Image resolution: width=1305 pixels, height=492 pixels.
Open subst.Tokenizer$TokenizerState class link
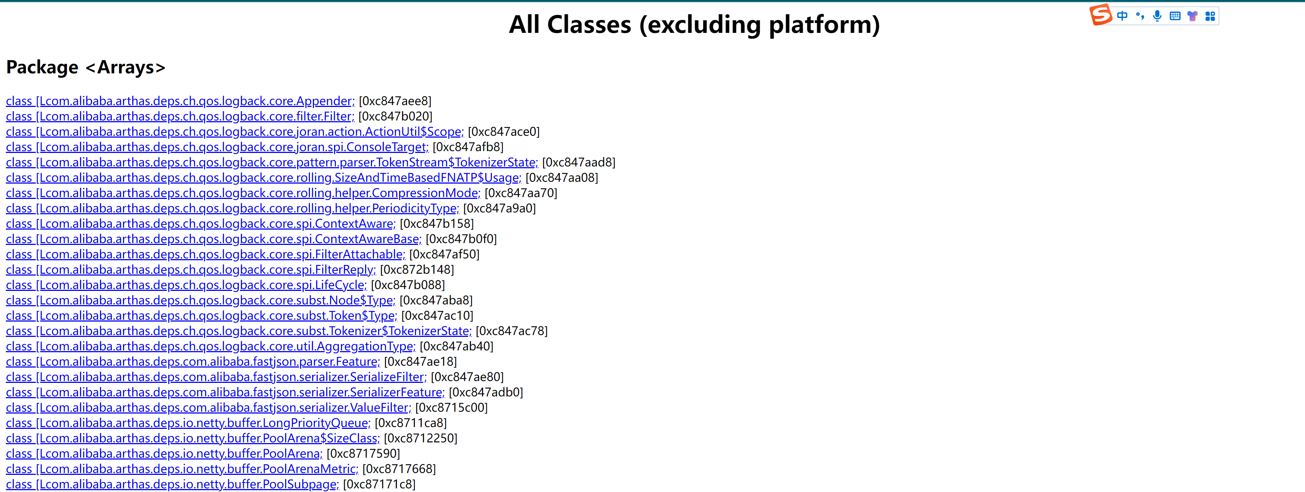click(238, 331)
